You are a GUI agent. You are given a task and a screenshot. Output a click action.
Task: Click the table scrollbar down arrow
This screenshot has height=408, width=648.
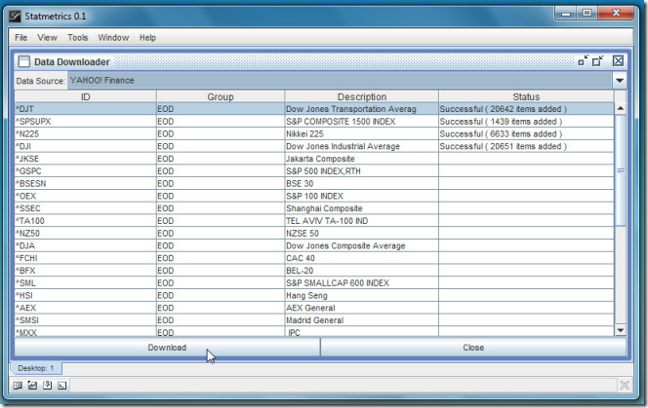pyautogui.click(x=621, y=330)
